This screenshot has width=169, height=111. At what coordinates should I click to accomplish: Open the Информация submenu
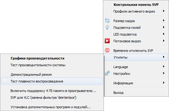point(136,83)
